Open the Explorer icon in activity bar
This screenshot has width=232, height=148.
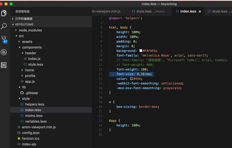pos(4,13)
